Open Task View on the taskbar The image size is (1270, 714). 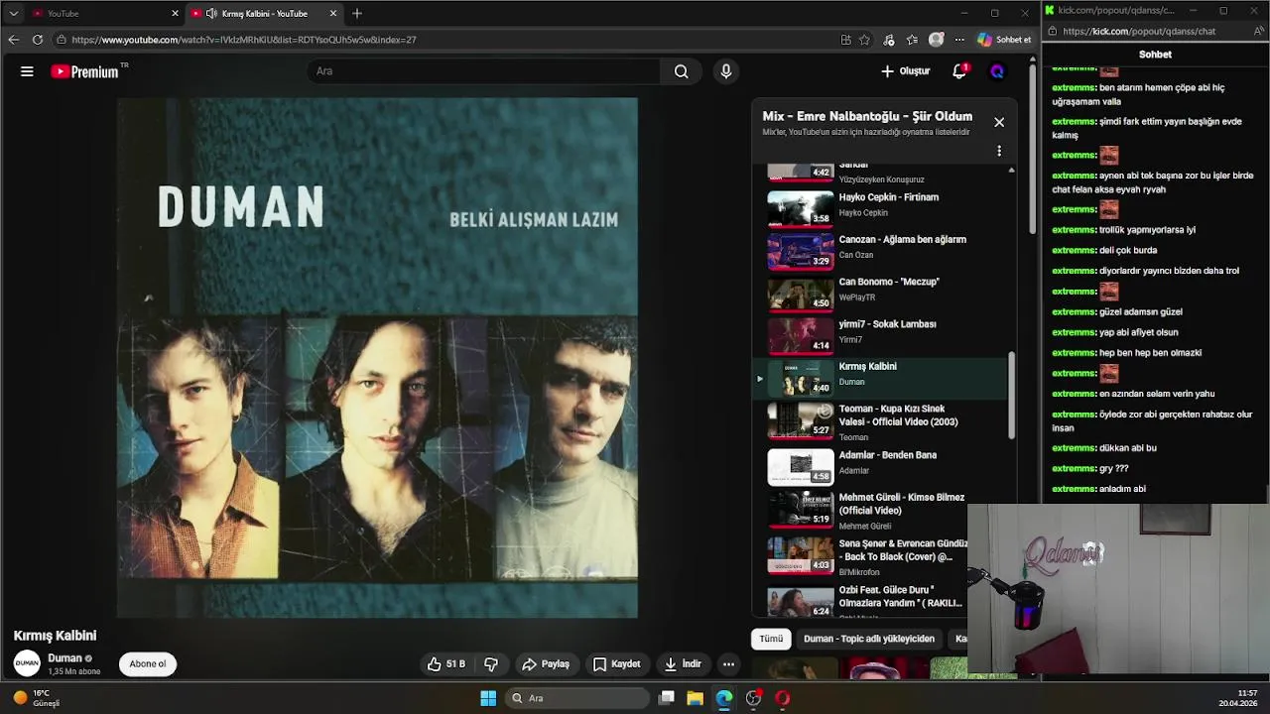667,698
